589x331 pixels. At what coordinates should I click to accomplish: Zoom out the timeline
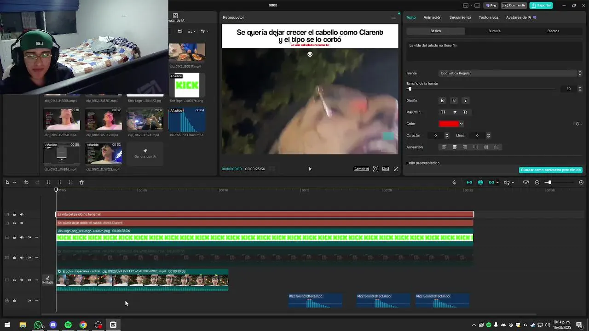pyautogui.click(x=537, y=183)
